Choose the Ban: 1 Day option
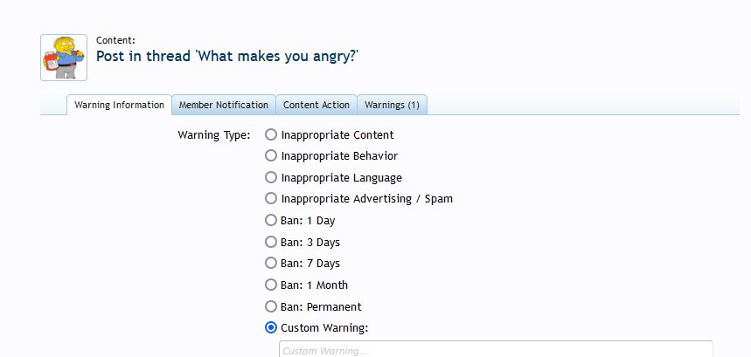Screen dimensions: 751x357 (271, 220)
